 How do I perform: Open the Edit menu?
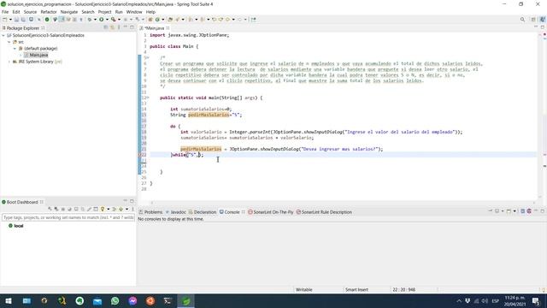pyautogui.click(x=16, y=12)
